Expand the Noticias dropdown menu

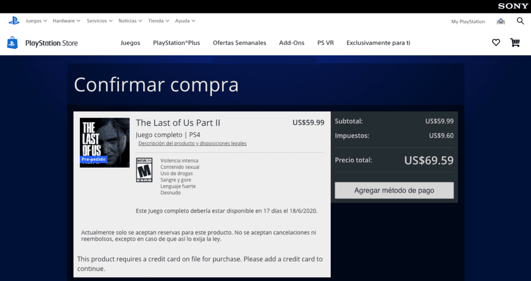[130, 21]
